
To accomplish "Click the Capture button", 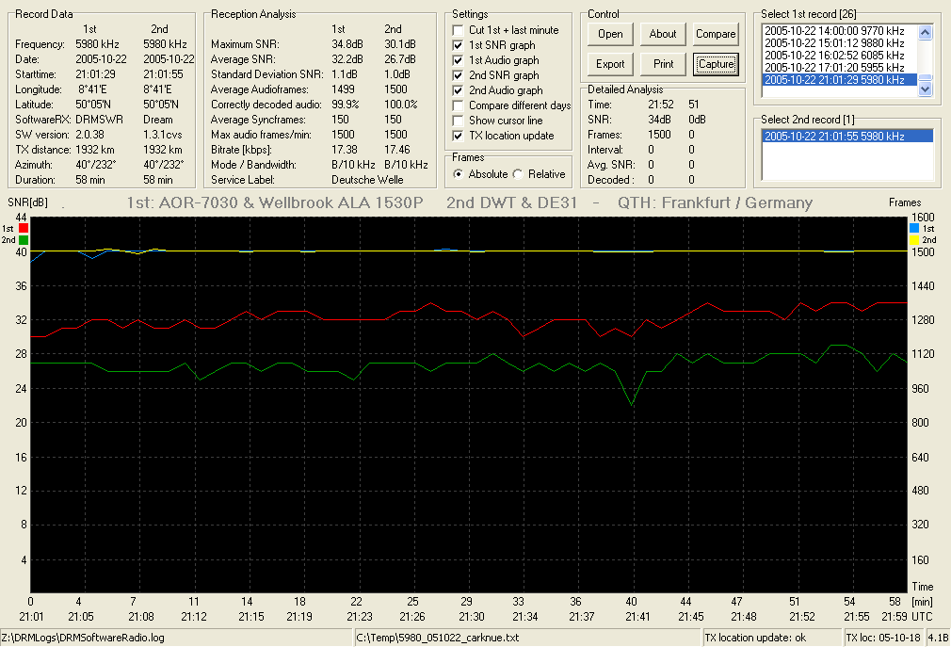I will click(x=716, y=64).
